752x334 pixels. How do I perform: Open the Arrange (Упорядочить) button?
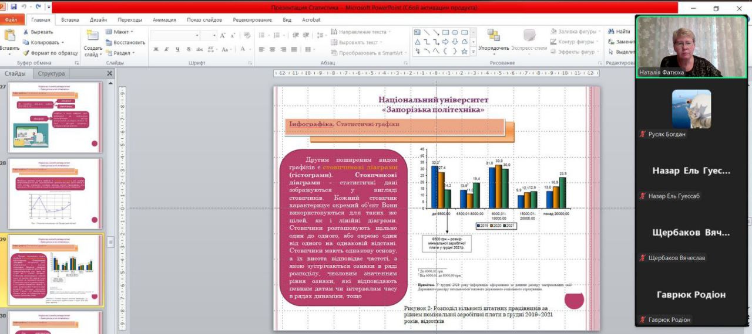pos(493,40)
